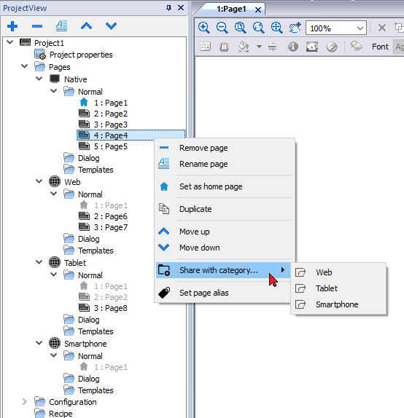This screenshot has width=404, height=418.
Task: Click the pan hand tool icon
Action: 295,28
